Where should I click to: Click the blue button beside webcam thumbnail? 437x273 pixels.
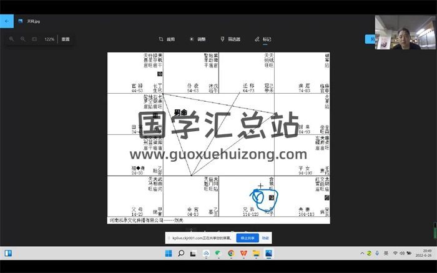pyautogui.click(x=370, y=39)
